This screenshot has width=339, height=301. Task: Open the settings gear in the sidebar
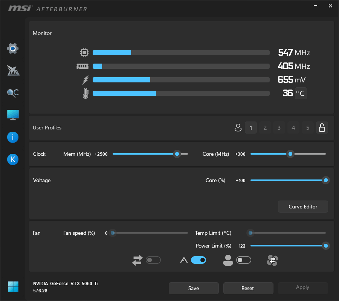pyautogui.click(x=13, y=49)
